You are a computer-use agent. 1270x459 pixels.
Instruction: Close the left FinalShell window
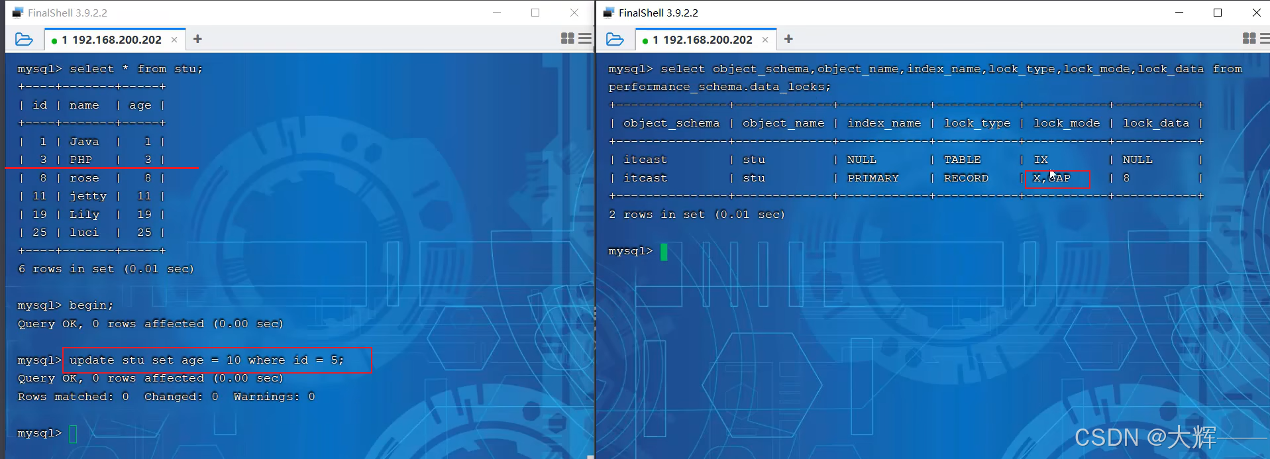pos(574,13)
